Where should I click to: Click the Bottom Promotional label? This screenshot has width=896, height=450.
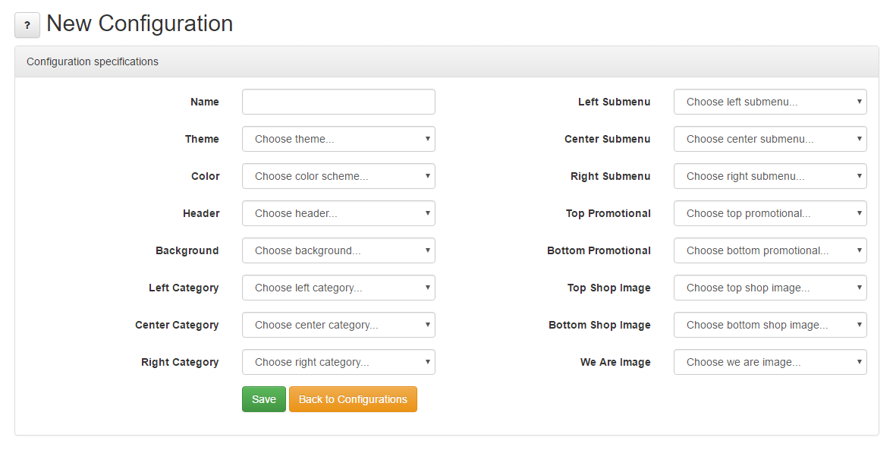coord(599,250)
